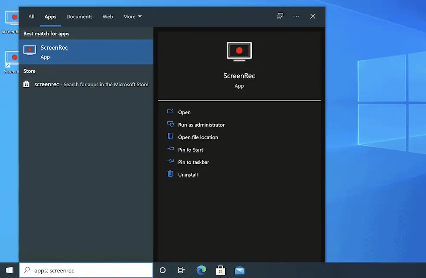The image size is (426, 278).
Task: Open the search feedback person icon
Action: pos(280,16)
